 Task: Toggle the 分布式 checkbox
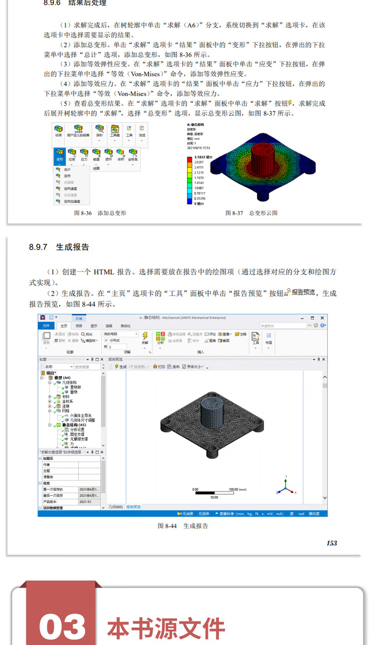[x=106, y=340]
